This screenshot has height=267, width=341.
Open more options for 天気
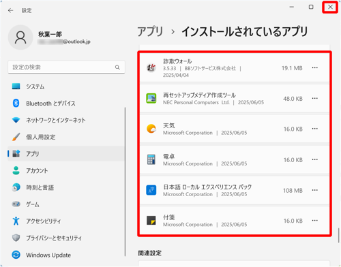(x=315, y=129)
